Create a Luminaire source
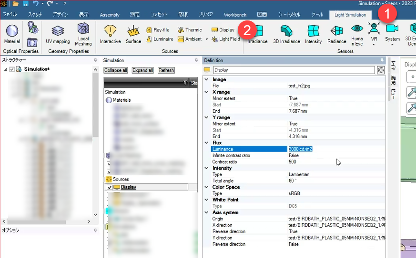Screen dimensions: 416x258 coord(160,39)
